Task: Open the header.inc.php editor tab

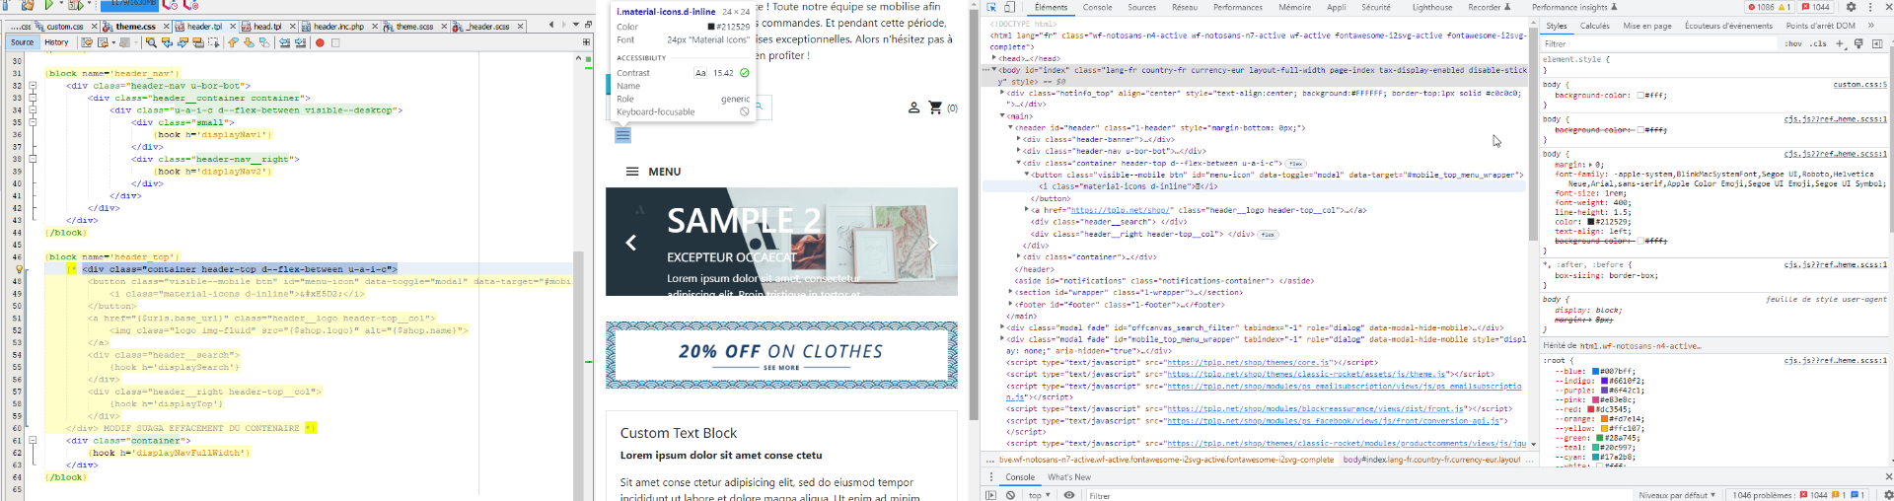Action: 338,27
